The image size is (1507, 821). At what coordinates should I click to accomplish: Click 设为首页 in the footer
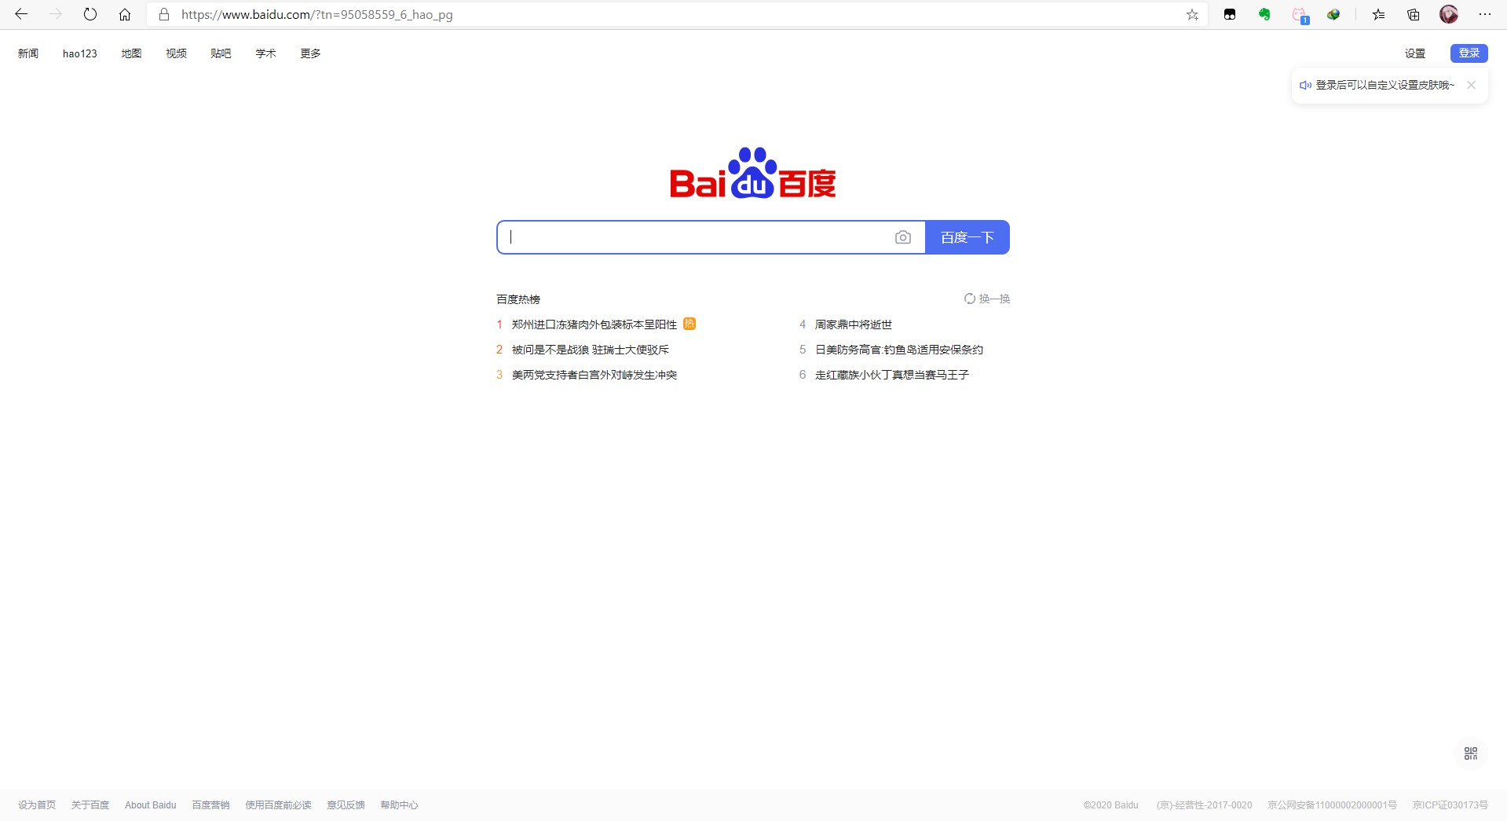37,805
